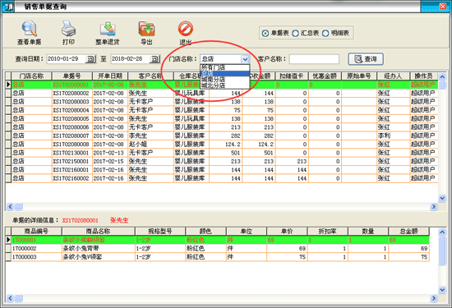The height and width of the screenshot is (308, 452).
Task: Sort by the 开单日期 column header
Action: (110, 76)
